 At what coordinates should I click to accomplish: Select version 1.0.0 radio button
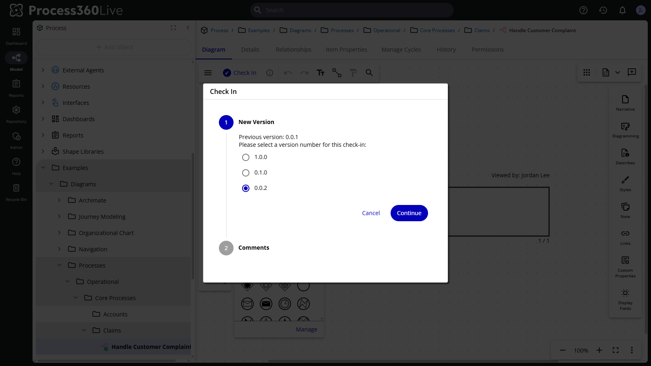tap(246, 157)
